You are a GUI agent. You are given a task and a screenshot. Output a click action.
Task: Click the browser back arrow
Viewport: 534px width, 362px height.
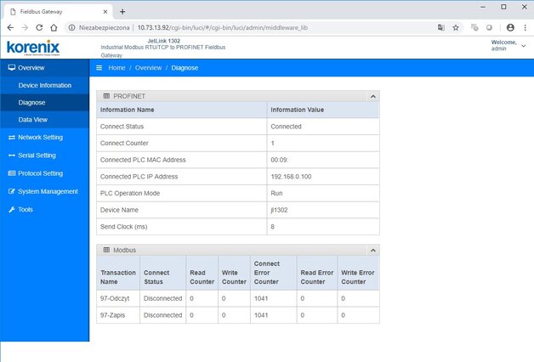[x=10, y=27]
